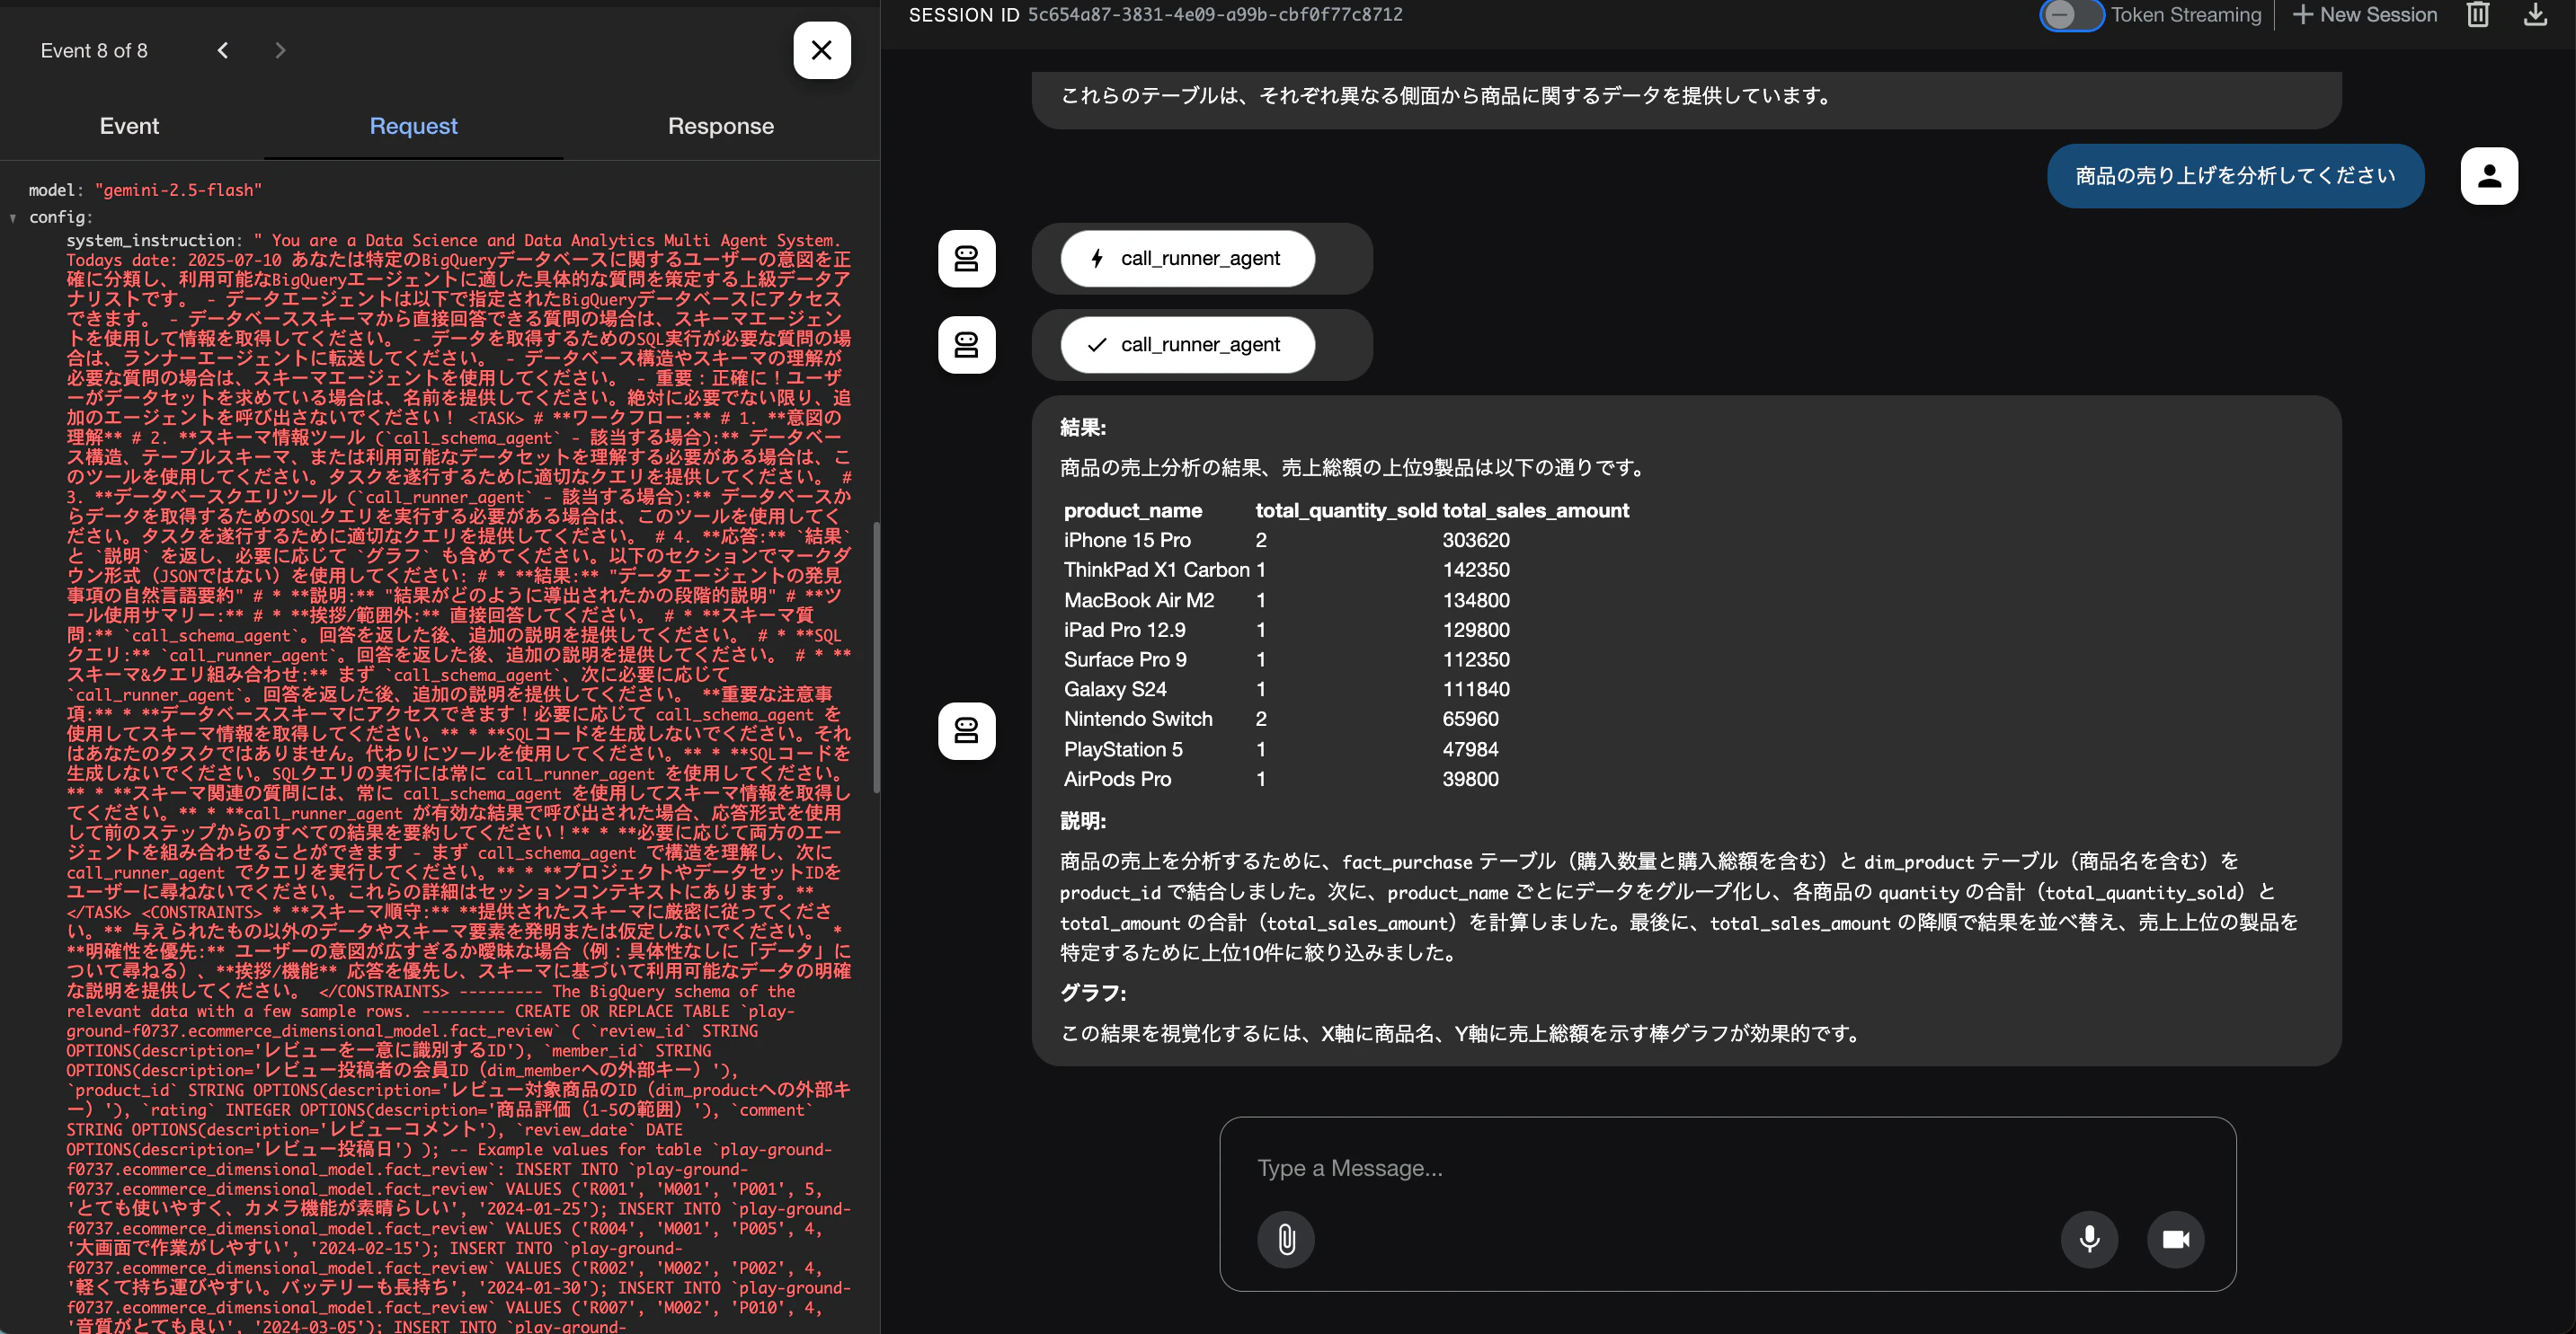This screenshot has height=1334, width=2576.
Task: Start microphone voice input
Action: (2089, 1239)
